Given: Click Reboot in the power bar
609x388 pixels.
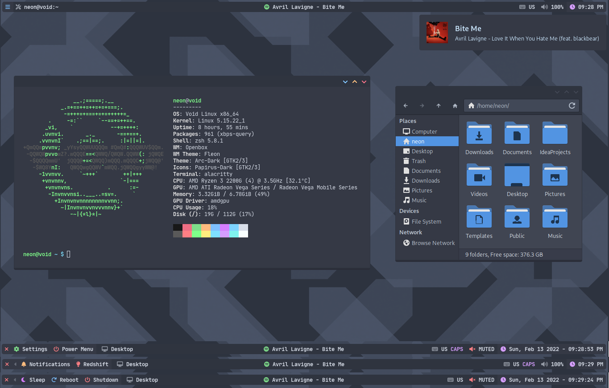Looking at the screenshot, I should click(65, 380).
